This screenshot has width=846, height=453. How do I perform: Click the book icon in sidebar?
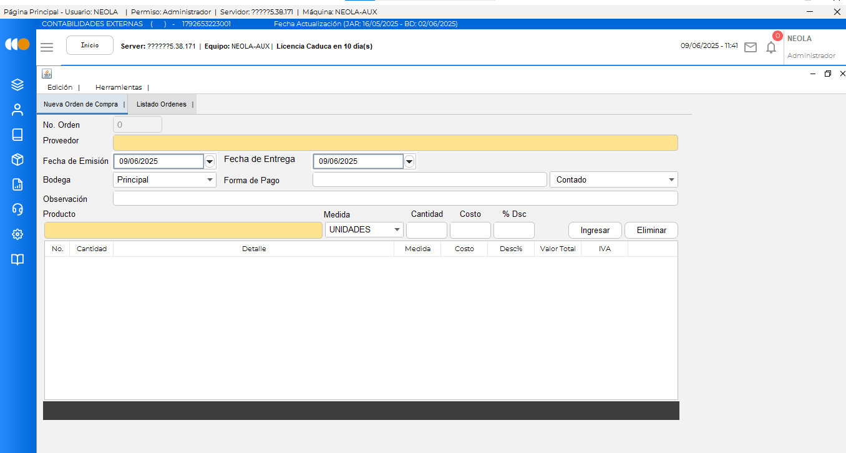click(17, 135)
